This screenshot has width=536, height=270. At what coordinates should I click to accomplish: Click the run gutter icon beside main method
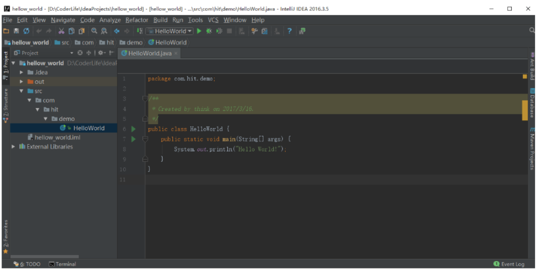point(133,139)
